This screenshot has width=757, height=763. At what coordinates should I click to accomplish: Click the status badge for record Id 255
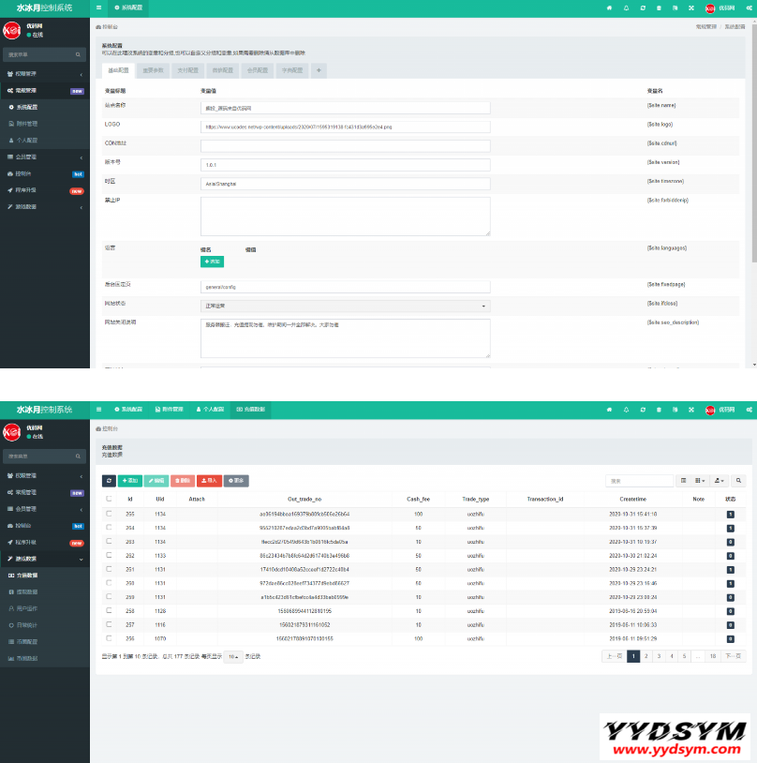coord(731,515)
